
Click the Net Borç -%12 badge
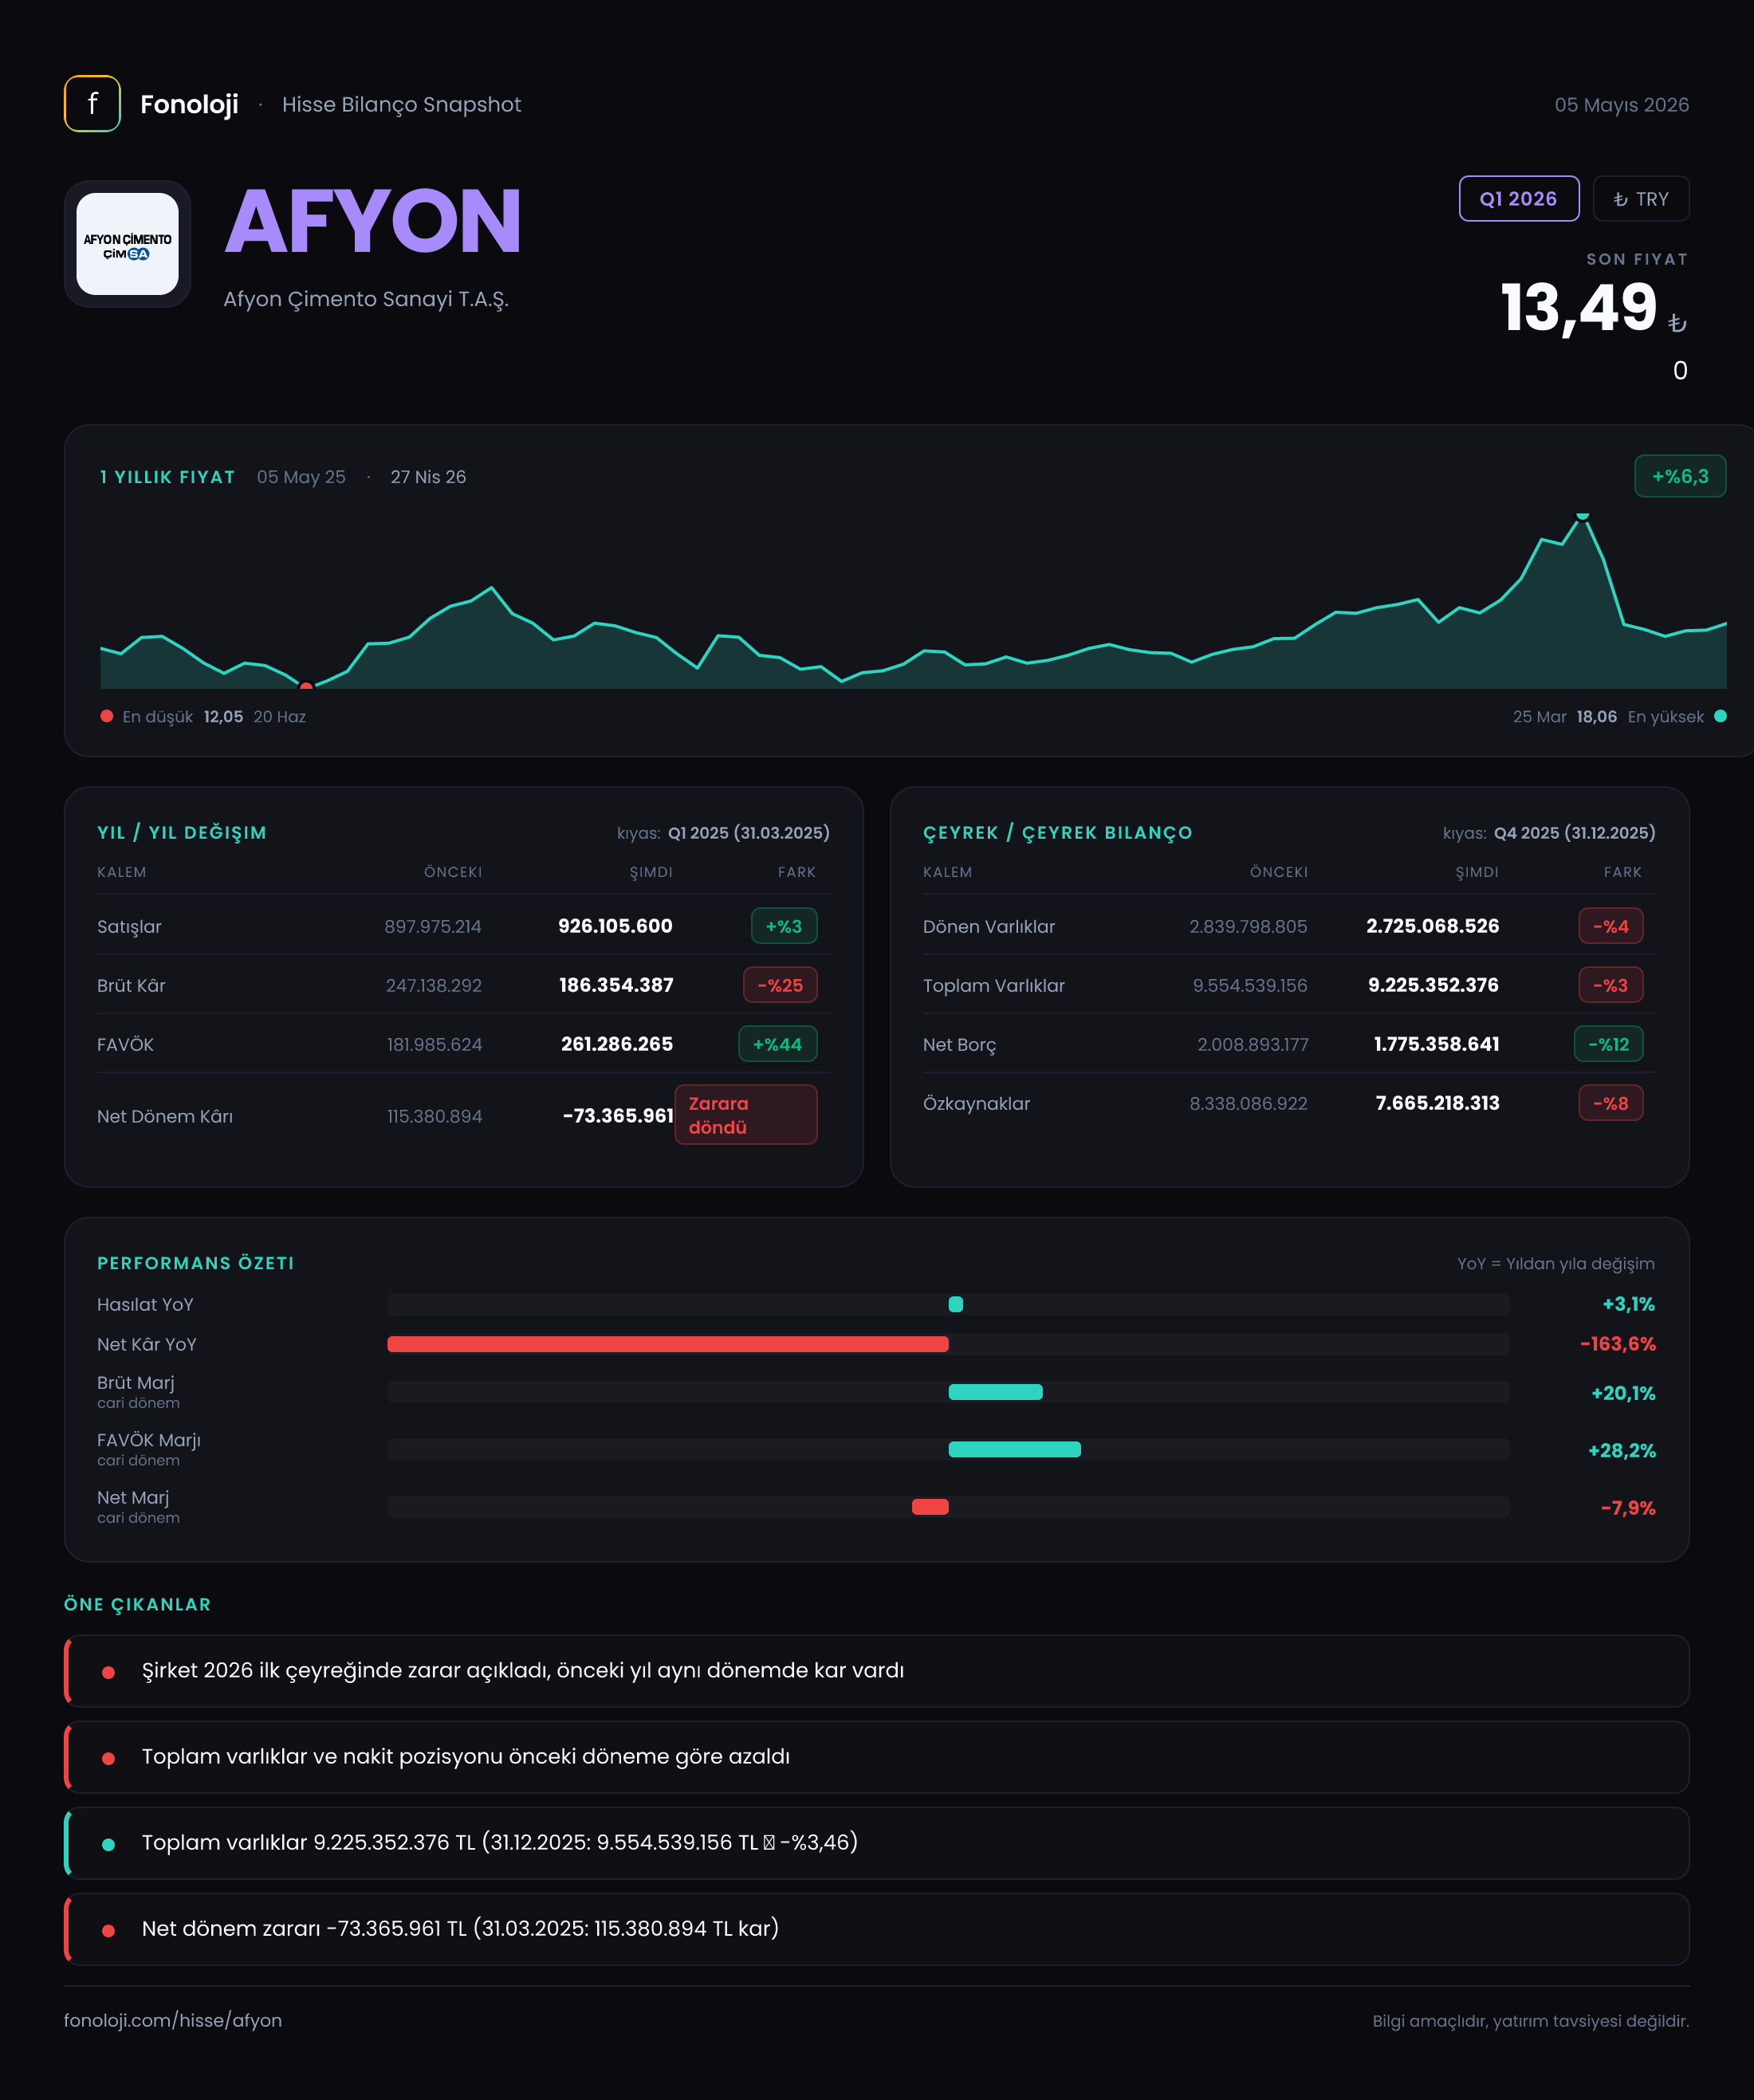click(x=1608, y=1044)
